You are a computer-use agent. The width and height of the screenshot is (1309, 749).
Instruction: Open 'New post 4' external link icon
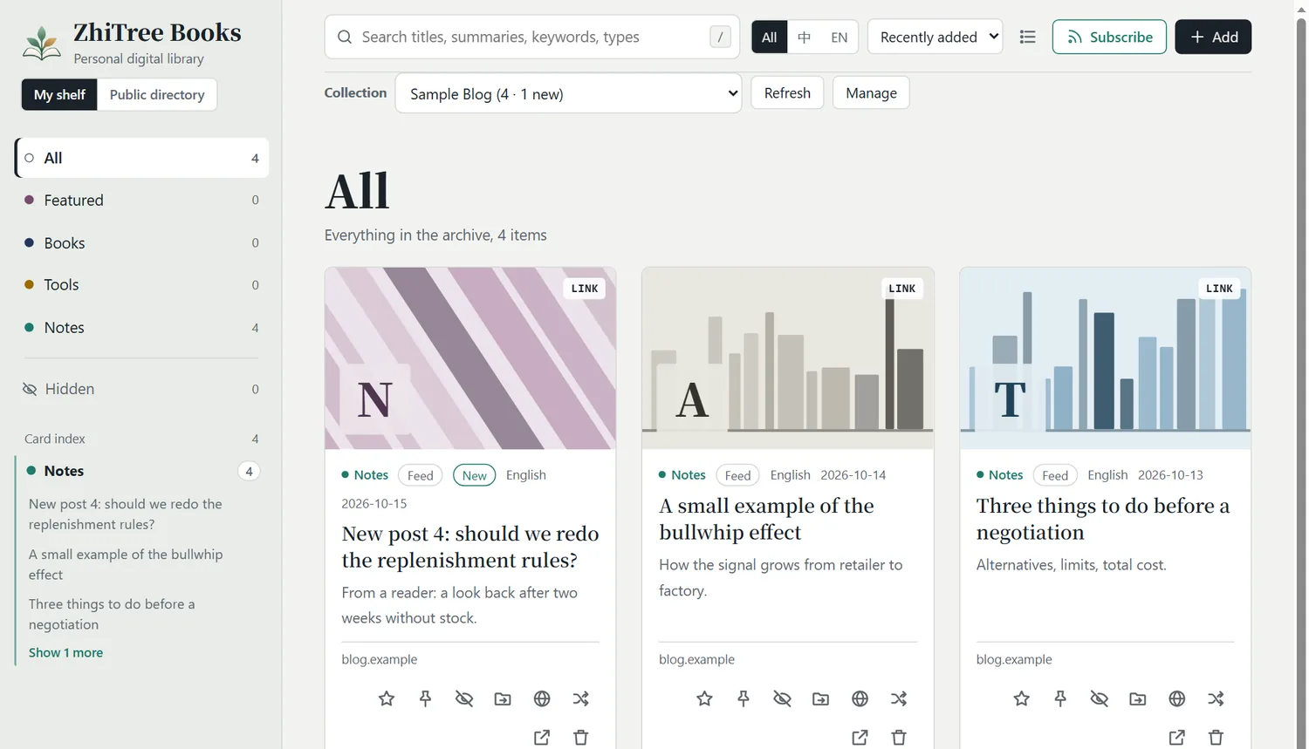pos(542,738)
